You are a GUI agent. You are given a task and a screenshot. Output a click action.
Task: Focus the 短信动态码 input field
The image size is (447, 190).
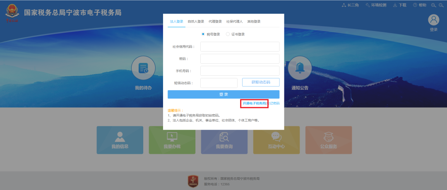pos(219,83)
